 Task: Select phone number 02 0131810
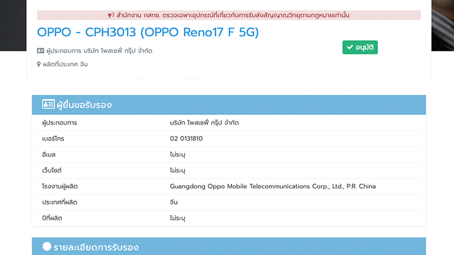point(186,138)
